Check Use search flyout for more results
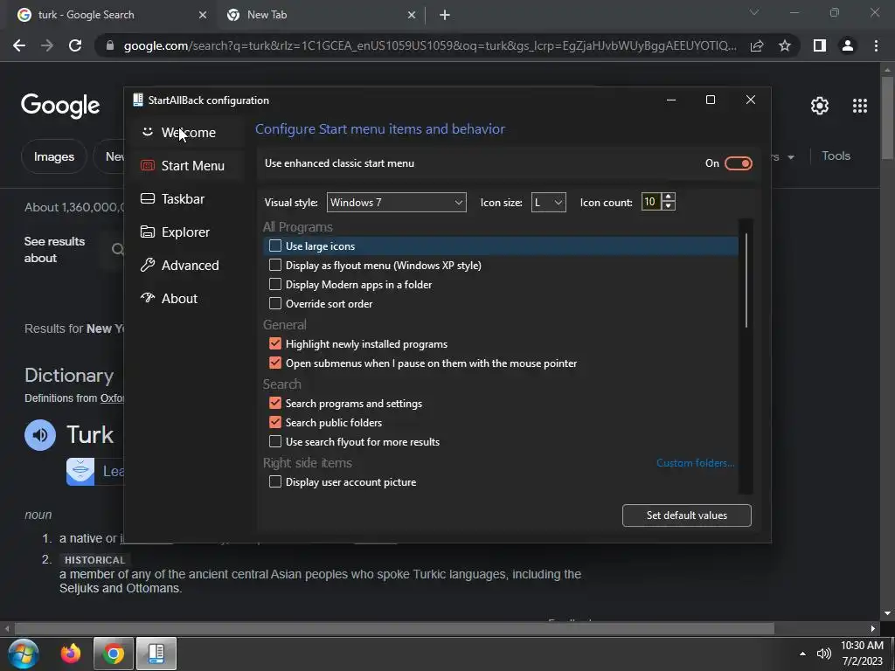The height and width of the screenshot is (671, 895). [x=275, y=441]
